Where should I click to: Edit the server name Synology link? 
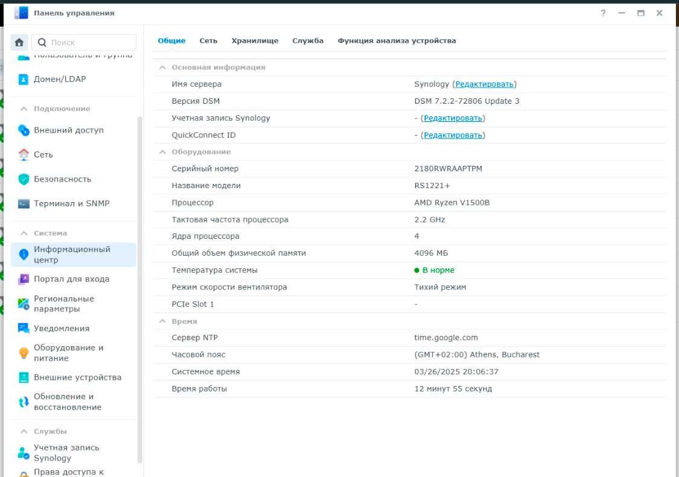coord(484,84)
